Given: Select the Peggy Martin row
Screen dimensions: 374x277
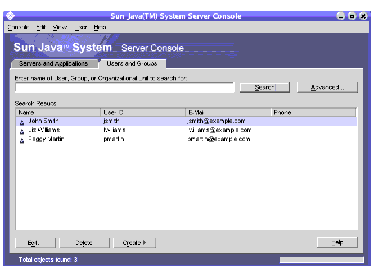Looking at the screenshot, I should click(186, 139).
